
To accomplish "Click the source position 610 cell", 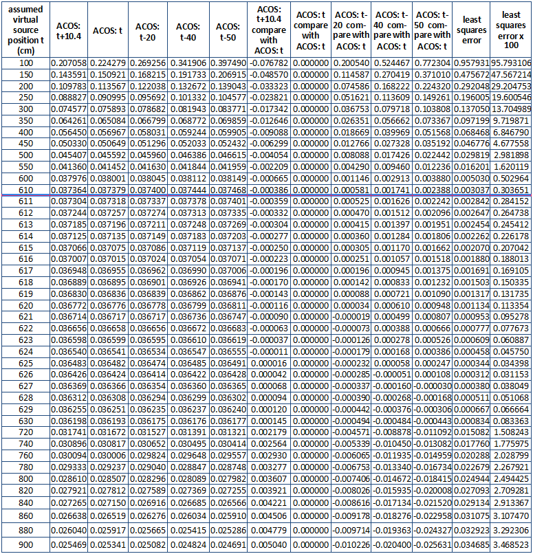I will 25,188.
